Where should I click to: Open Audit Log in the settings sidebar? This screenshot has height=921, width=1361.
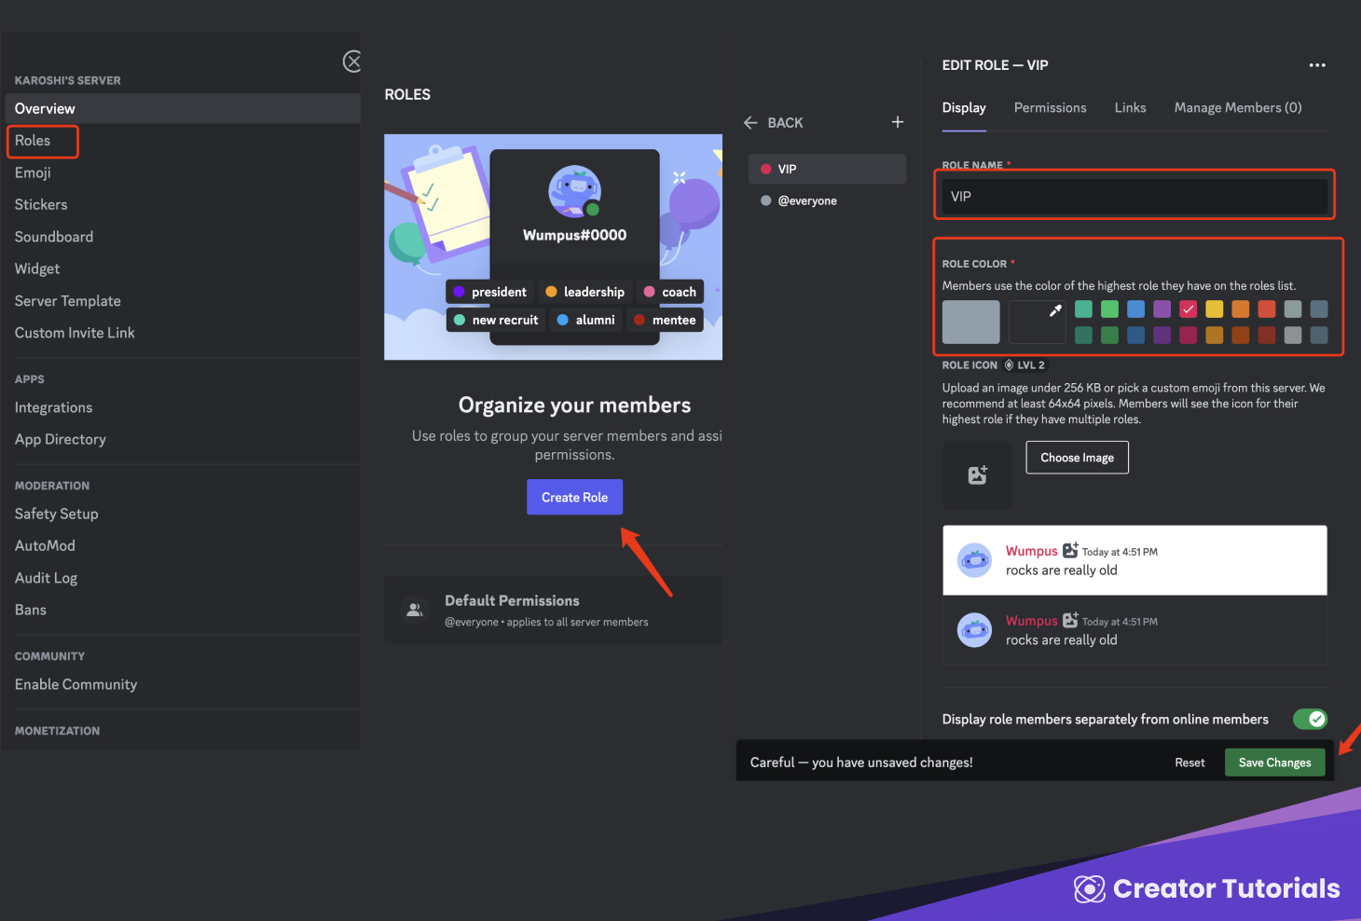click(46, 577)
